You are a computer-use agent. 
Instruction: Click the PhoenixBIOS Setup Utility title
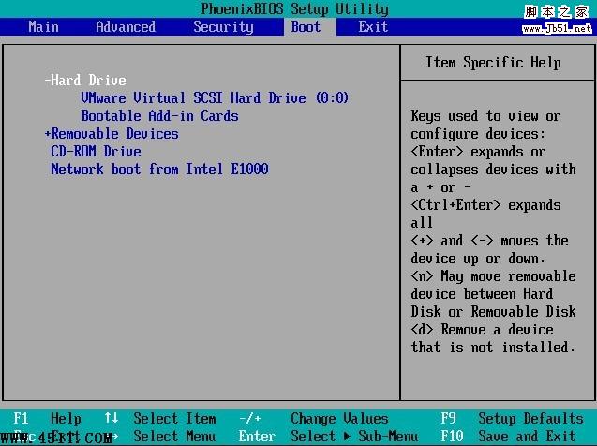[x=295, y=9]
